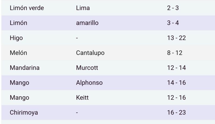Click the "3 - 4" value
The height and width of the screenshot is (124, 215).
[x=173, y=23]
